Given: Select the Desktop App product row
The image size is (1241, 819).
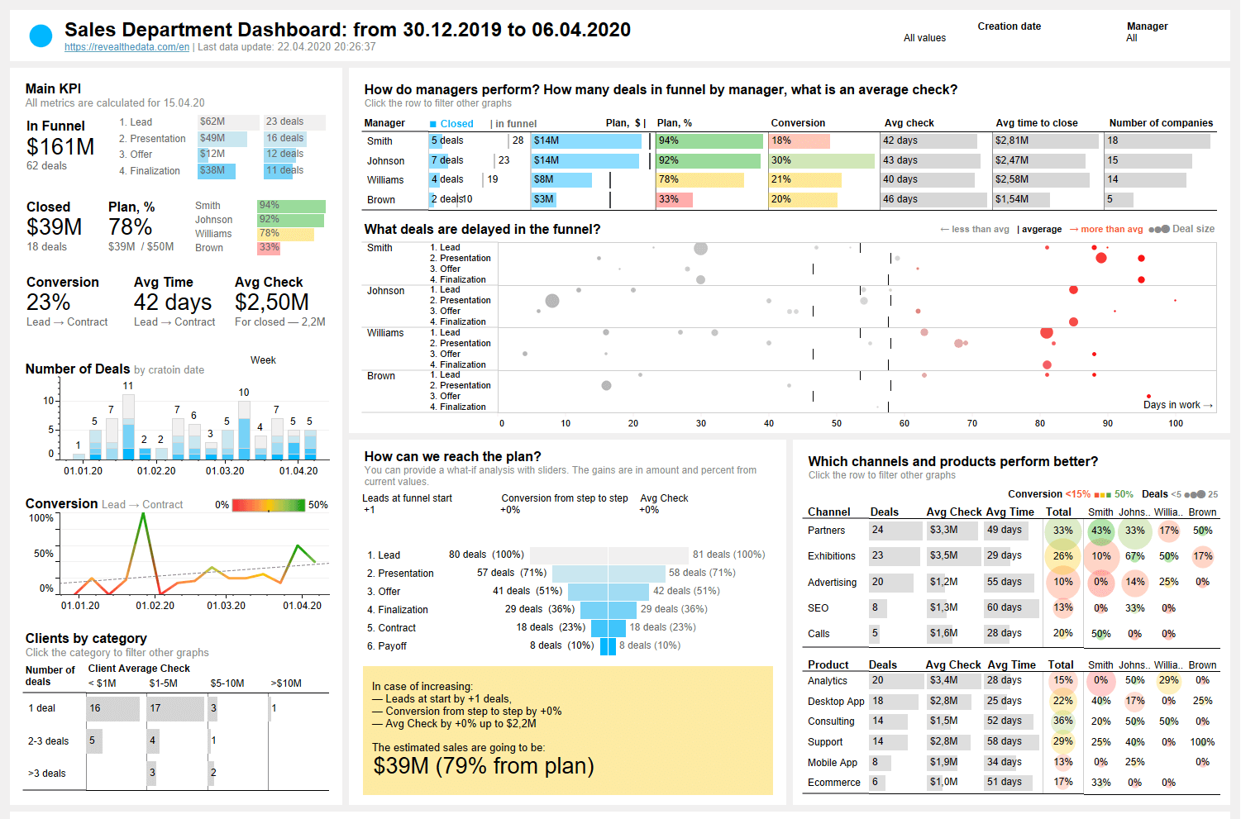Looking at the screenshot, I should click(1011, 702).
